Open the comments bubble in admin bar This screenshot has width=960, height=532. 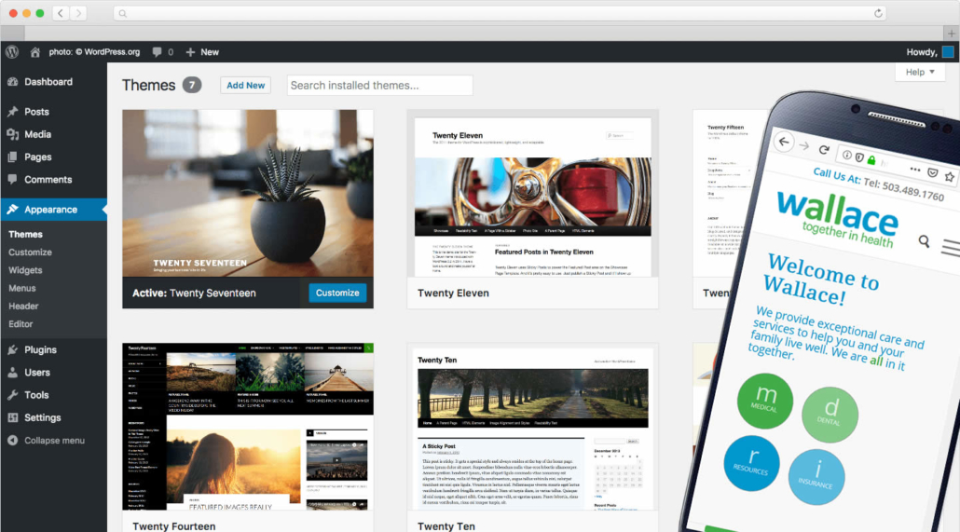(158, 52)
